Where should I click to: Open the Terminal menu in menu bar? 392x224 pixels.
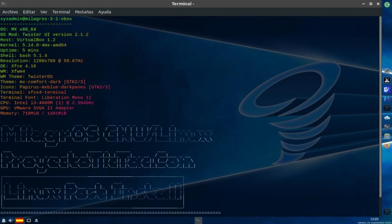coord(61,12)
